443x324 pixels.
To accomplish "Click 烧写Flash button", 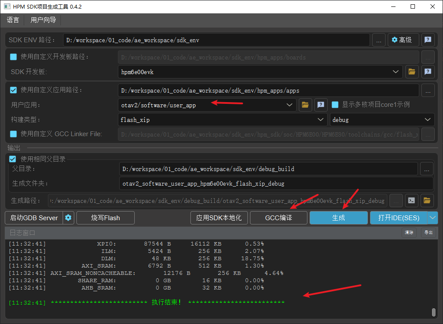I will [105, 218].
